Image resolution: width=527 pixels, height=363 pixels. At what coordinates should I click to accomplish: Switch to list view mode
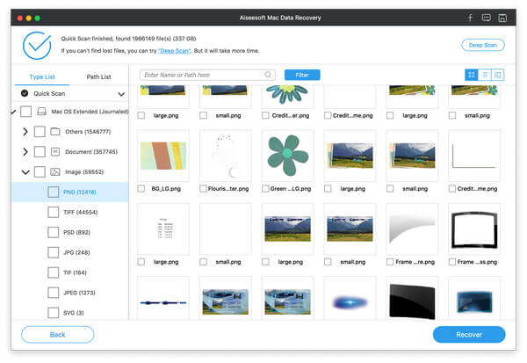(485, 75)
